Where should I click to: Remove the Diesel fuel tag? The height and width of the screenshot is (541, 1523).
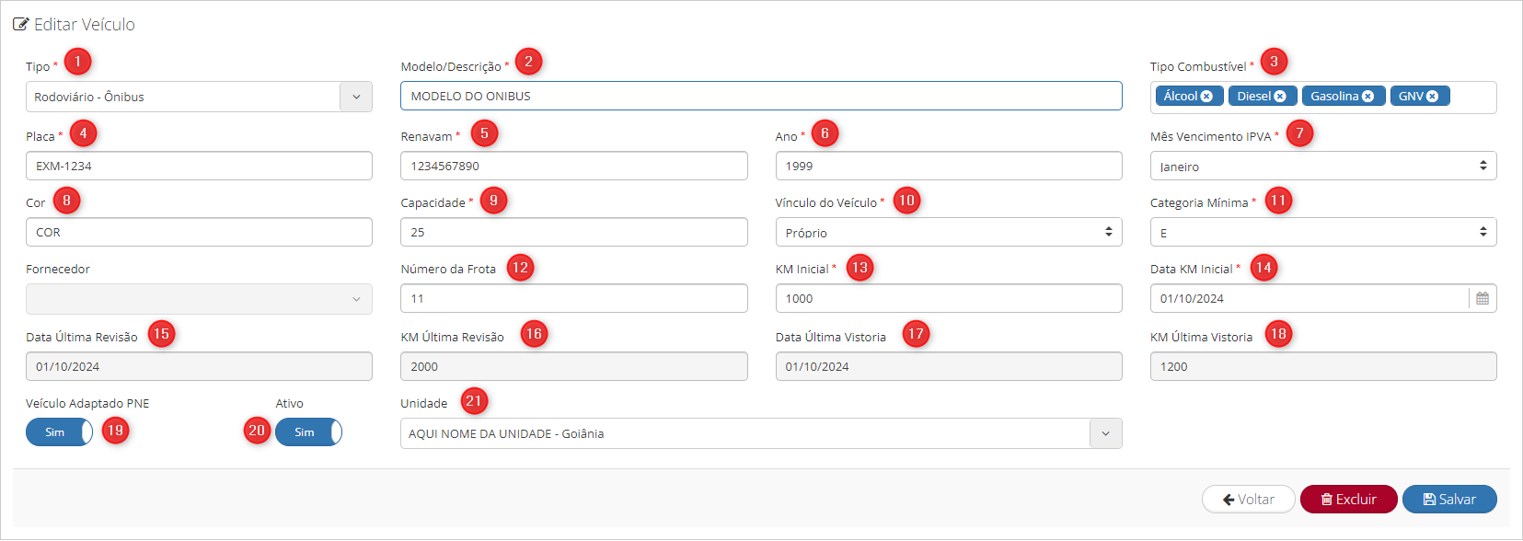[x=1280, y=97]
